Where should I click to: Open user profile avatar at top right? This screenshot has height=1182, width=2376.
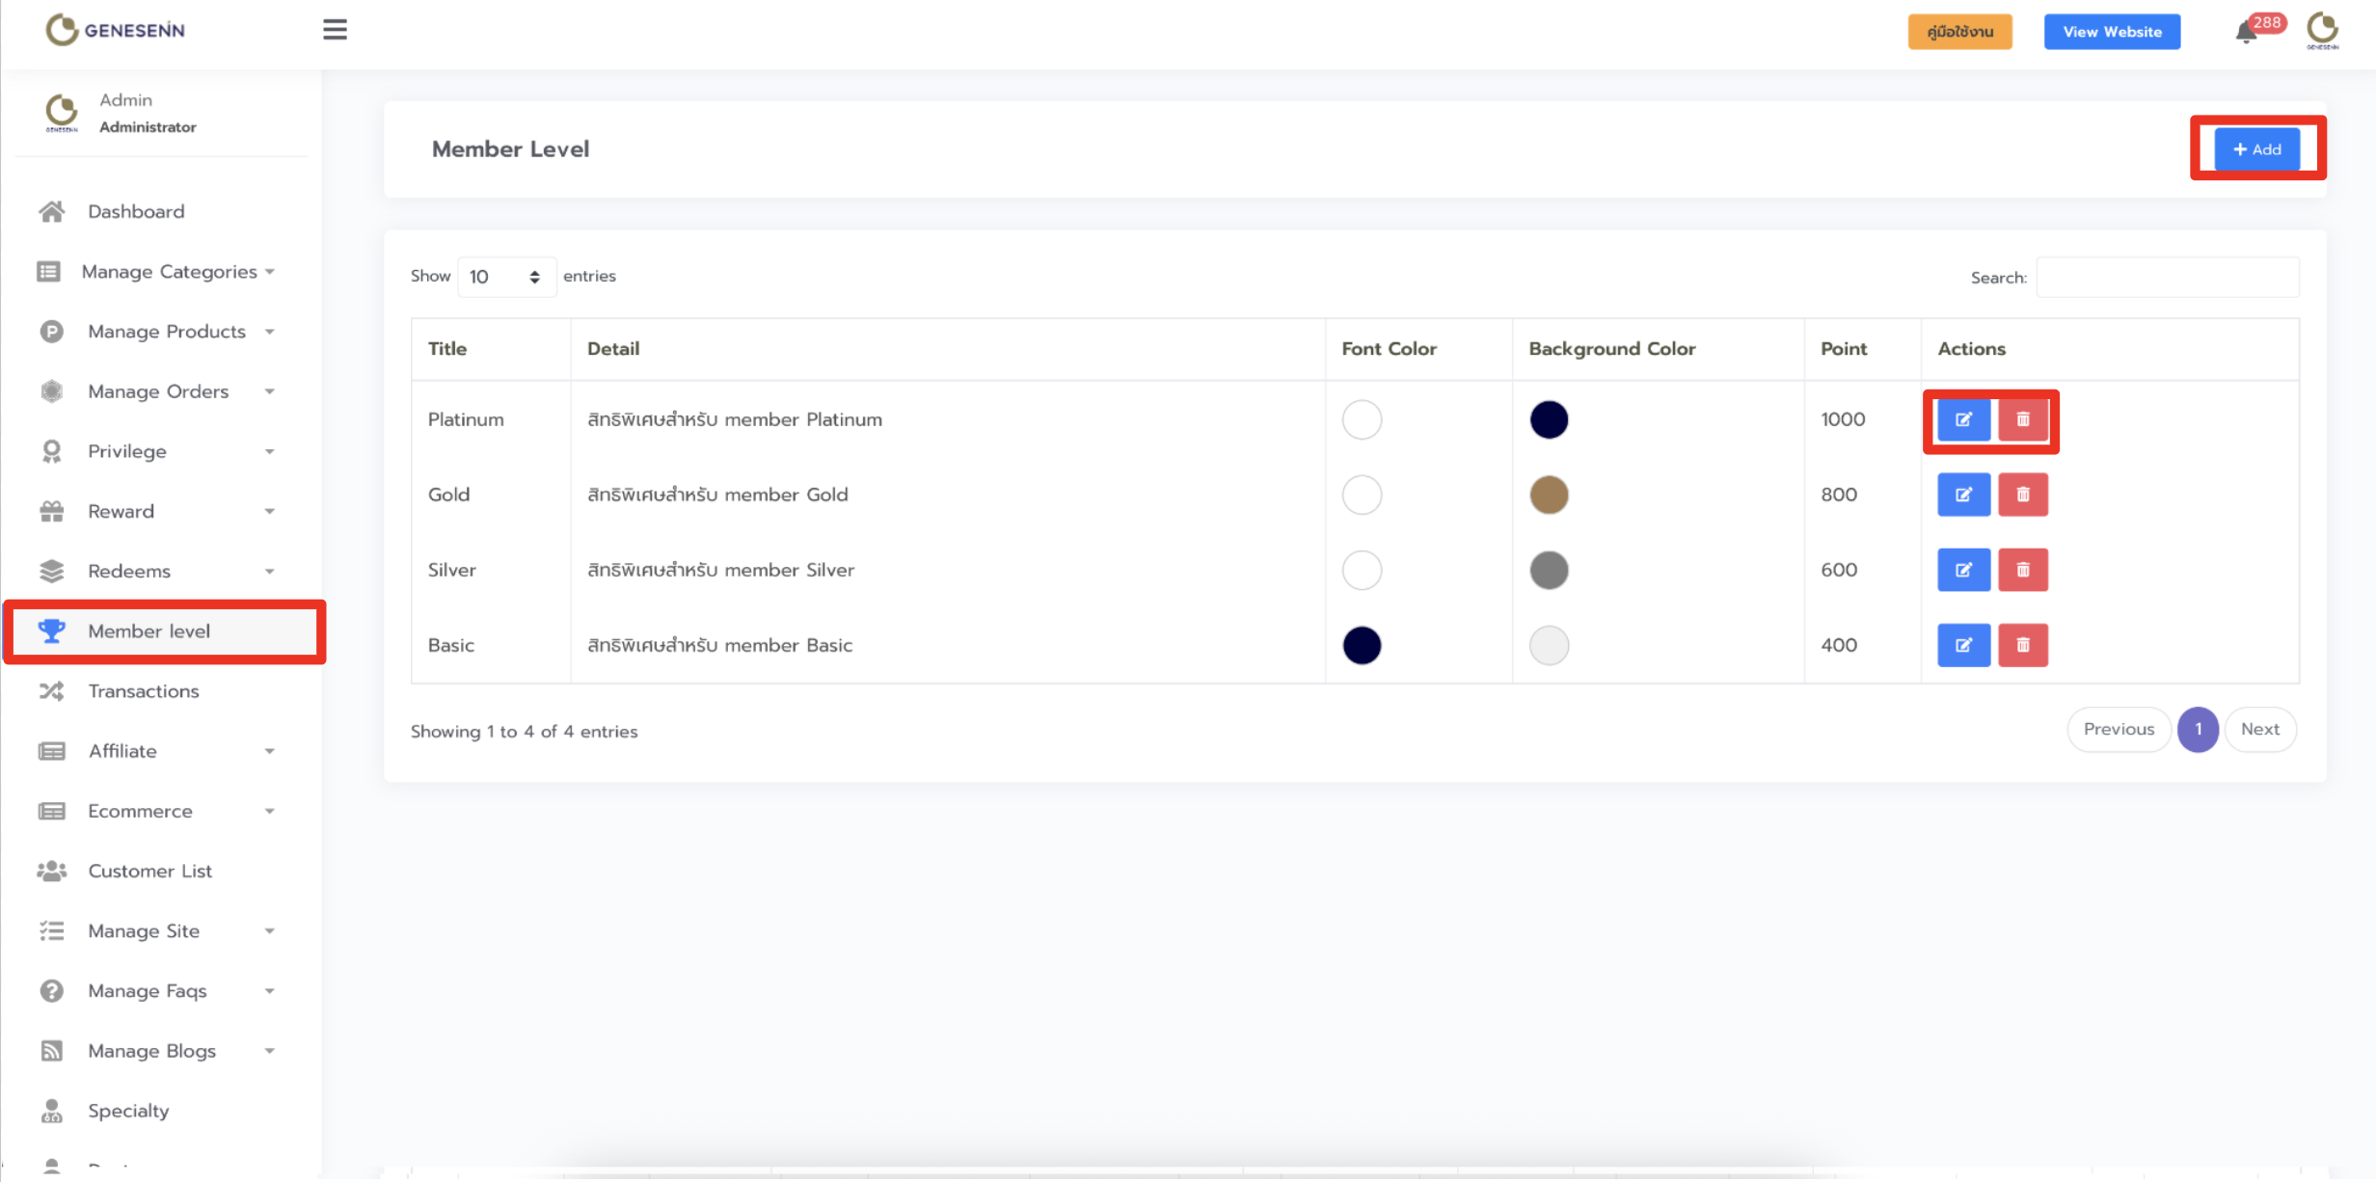[2322, 31]
